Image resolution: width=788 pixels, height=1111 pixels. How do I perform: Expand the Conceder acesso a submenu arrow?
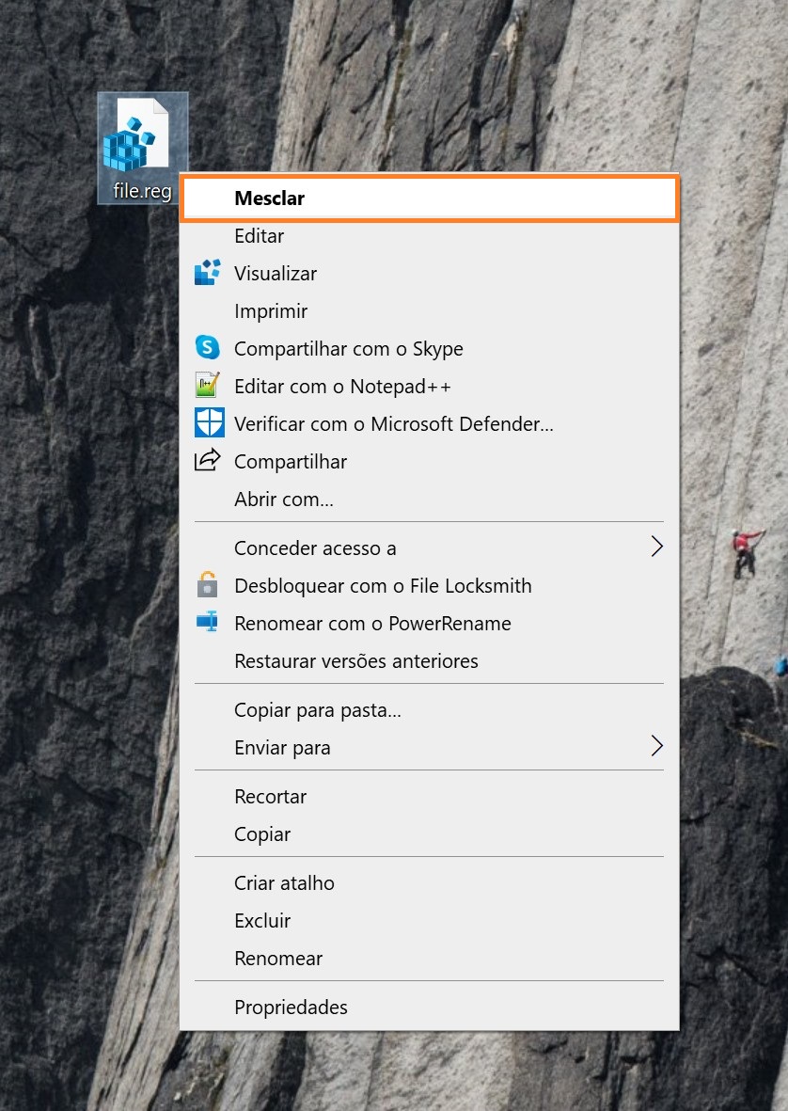pyautogui.click(x=656, y=548)
